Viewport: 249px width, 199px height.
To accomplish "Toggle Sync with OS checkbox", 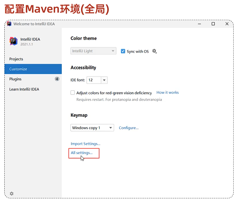I will [x=123, y=51].
